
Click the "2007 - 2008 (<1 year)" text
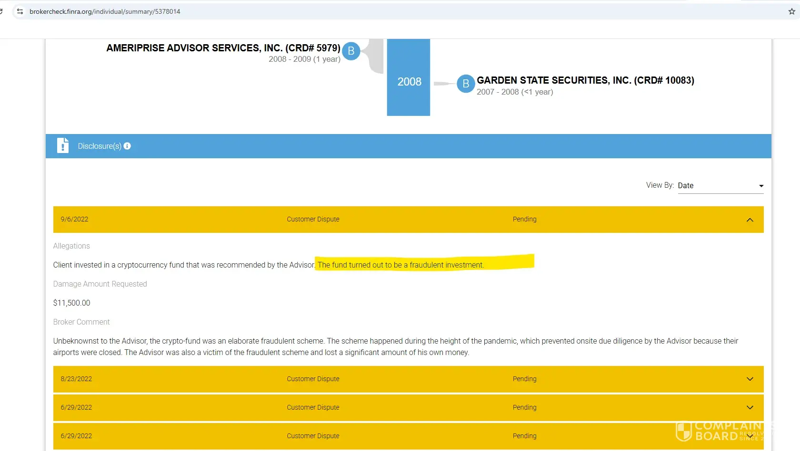tap(515, 92)
